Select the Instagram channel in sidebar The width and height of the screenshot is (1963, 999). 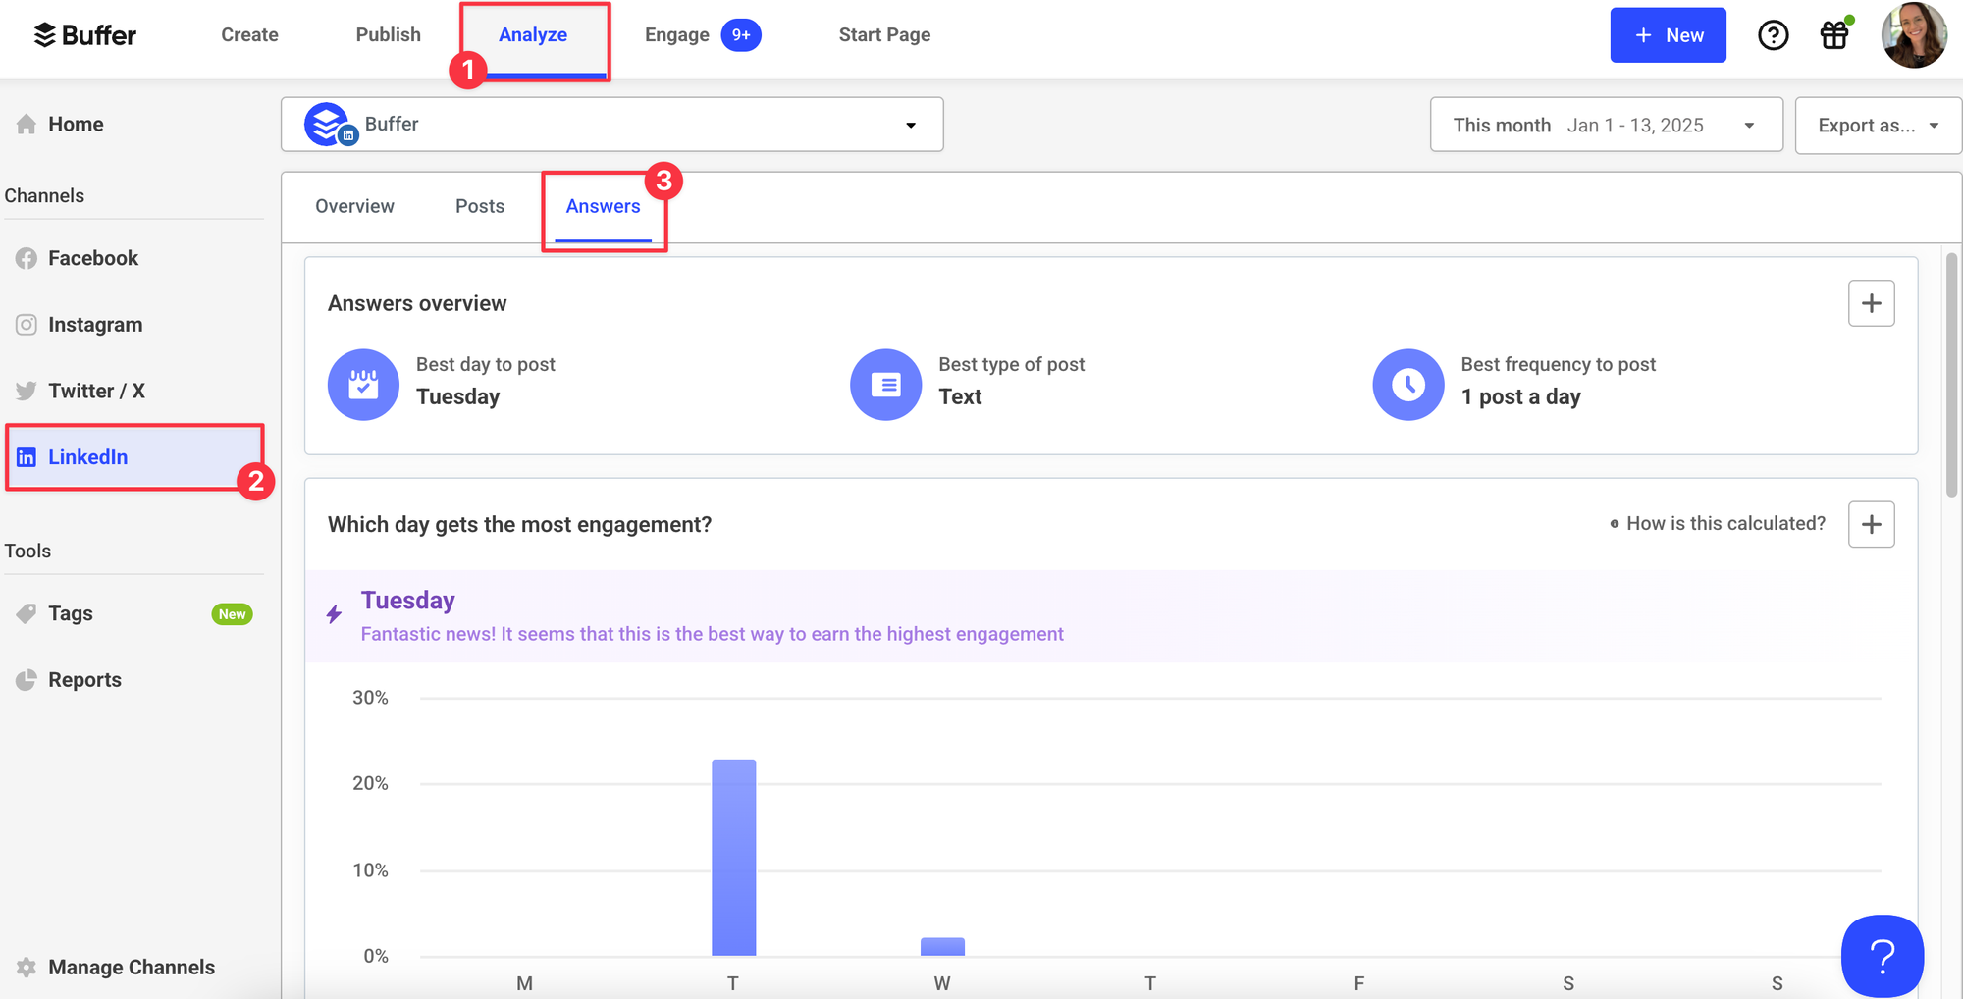95,324
